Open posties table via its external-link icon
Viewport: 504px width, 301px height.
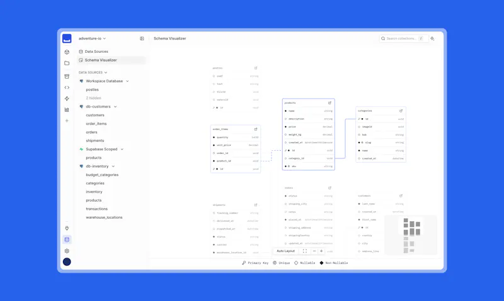256,68
